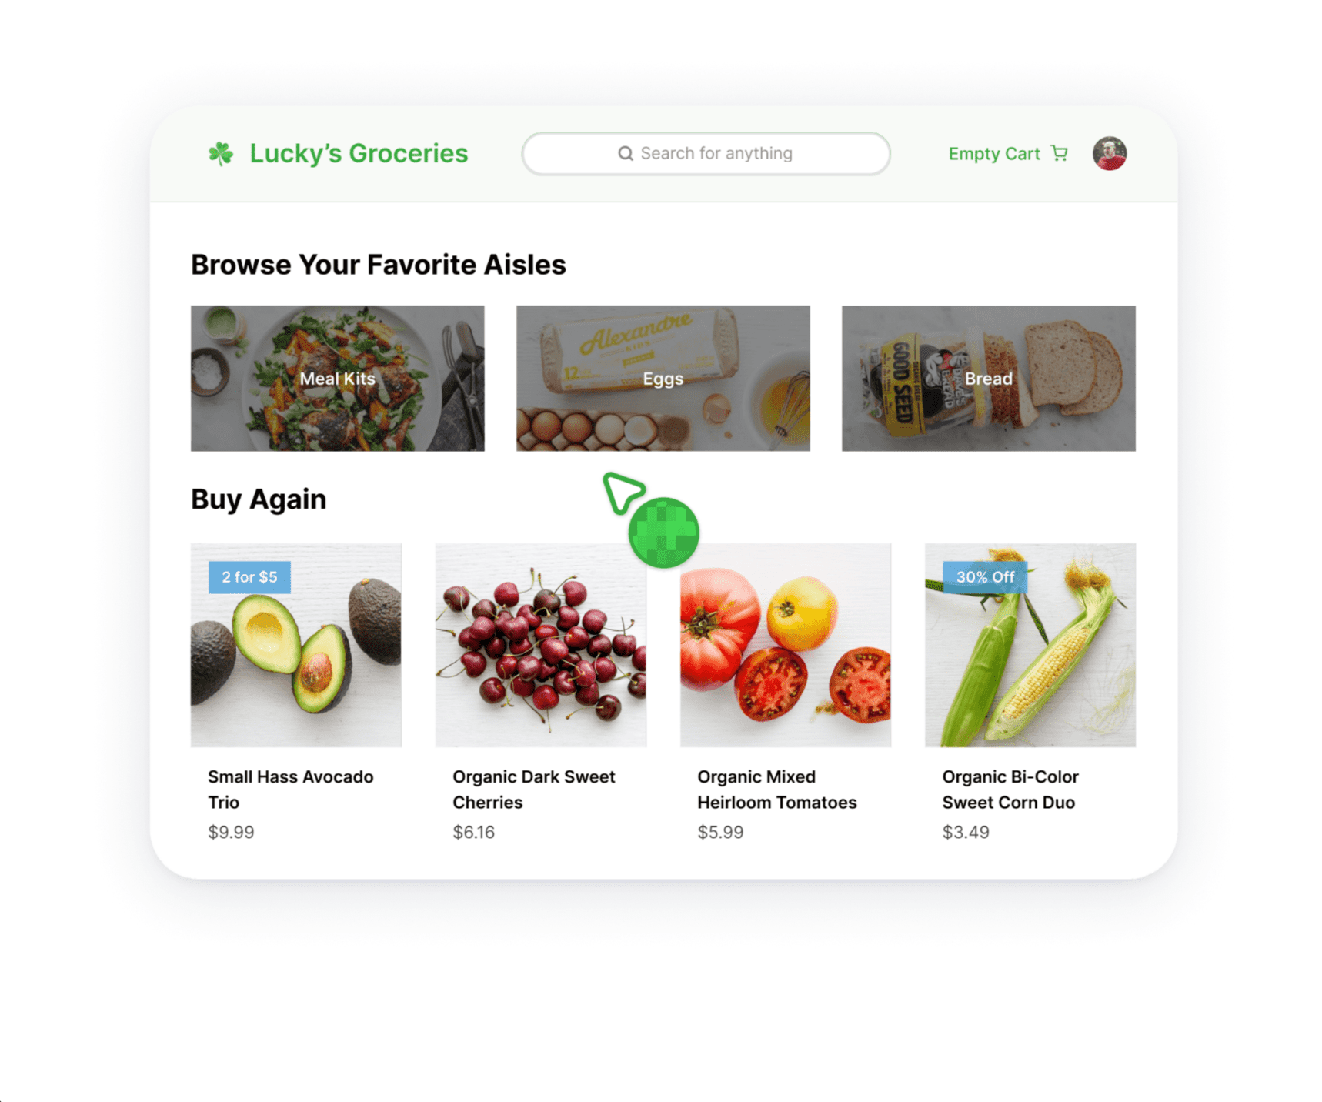Click the magnifying glass search icon
The width and height of the screenshot is (1322, 1102).
tap(626, 154)
